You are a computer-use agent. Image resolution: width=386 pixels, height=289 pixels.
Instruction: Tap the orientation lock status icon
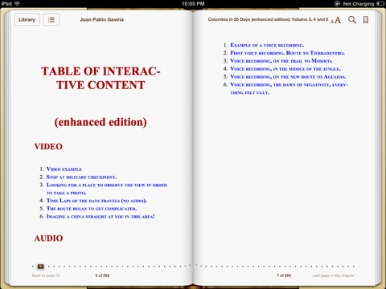pyautogui.click(x=337, y=4)
